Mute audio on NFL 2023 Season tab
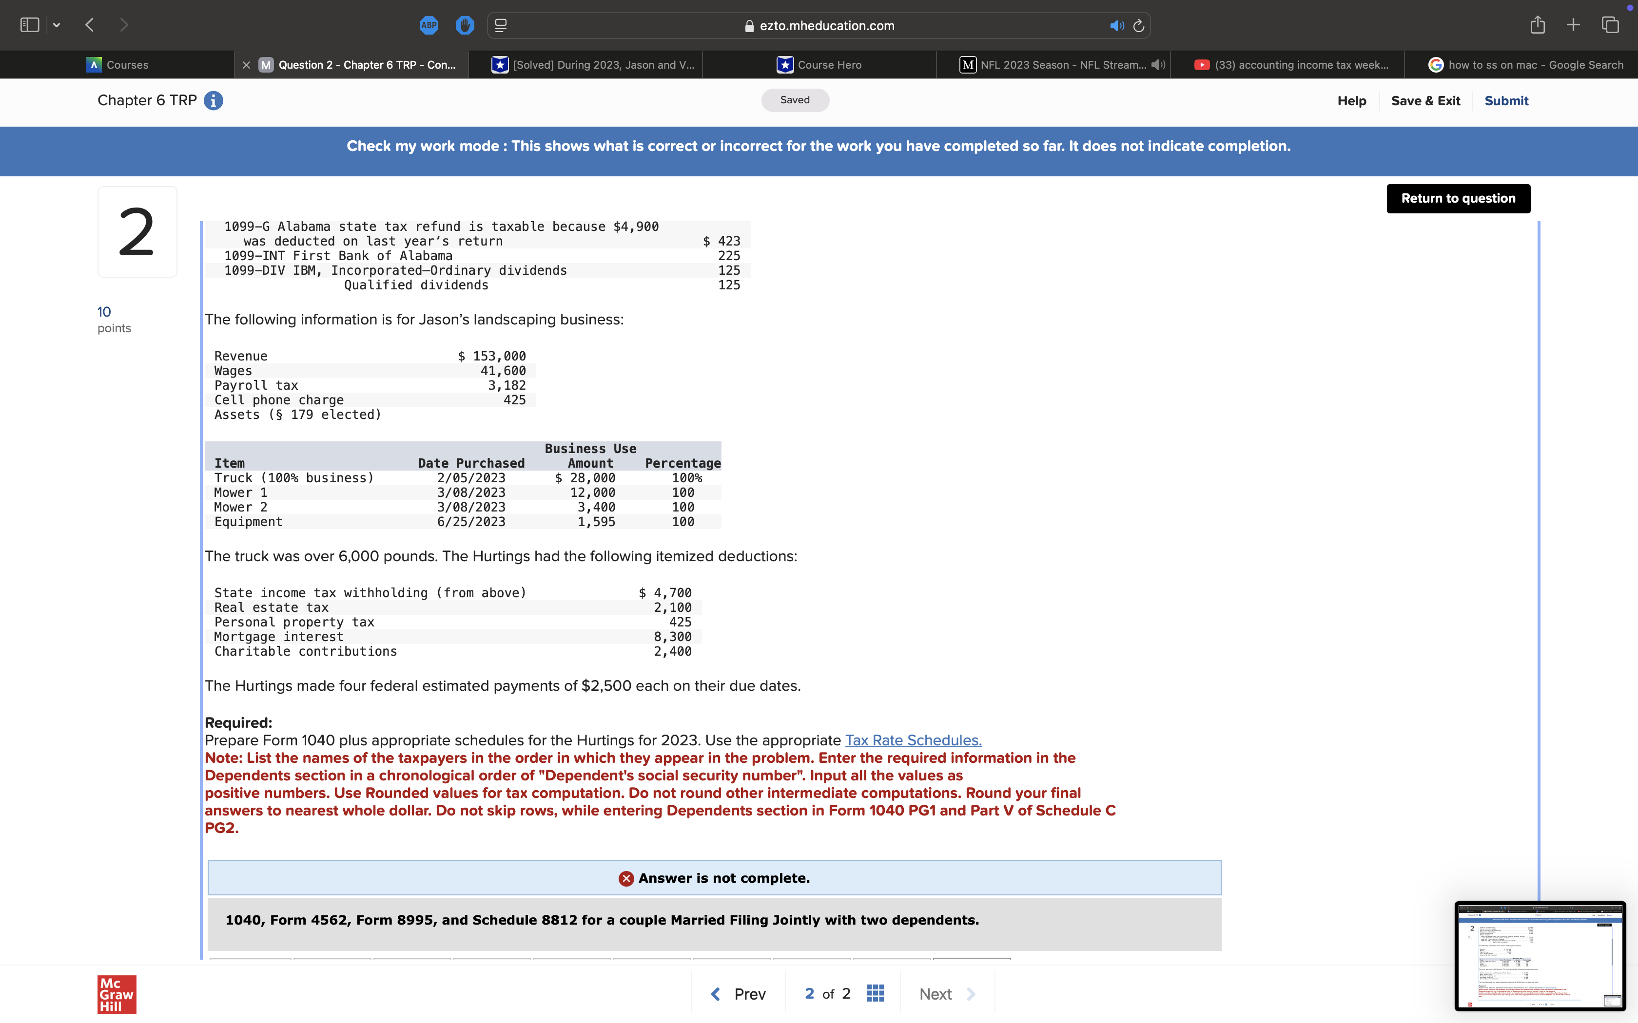This screenshot has height=1023, width=1638. click(x=1158, y=65)
